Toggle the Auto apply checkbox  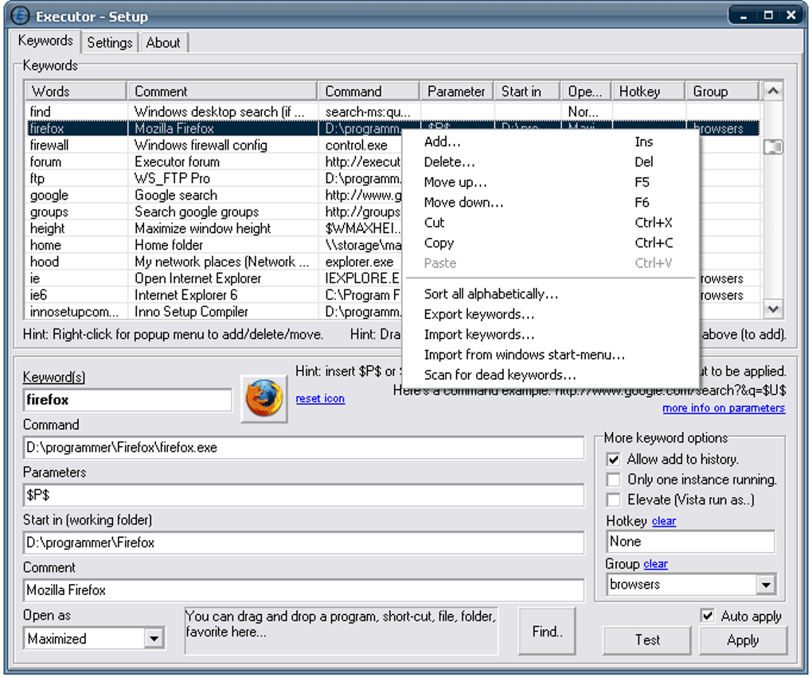click(x=707, y=616)
